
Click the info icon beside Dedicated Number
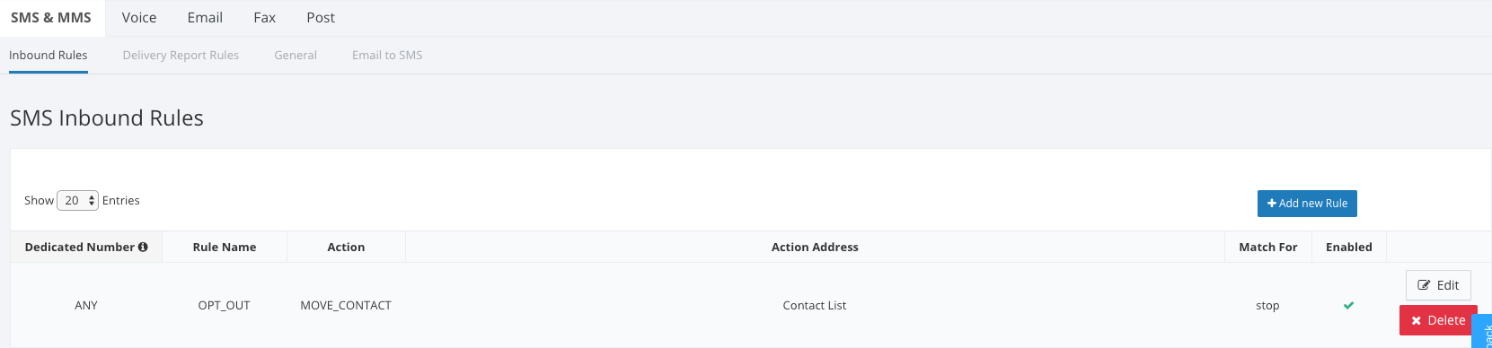point(143,248)
